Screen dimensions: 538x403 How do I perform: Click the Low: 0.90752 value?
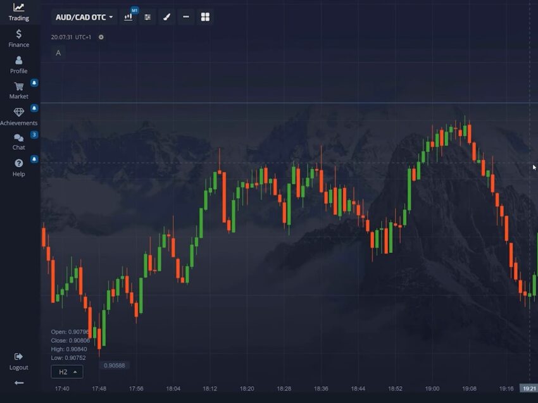point(68,357)
